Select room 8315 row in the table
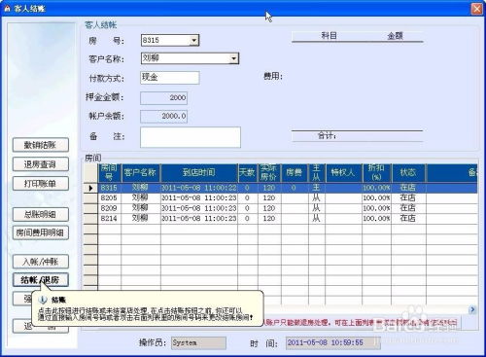This screenshot has width=486, height=357. [281, 188]
